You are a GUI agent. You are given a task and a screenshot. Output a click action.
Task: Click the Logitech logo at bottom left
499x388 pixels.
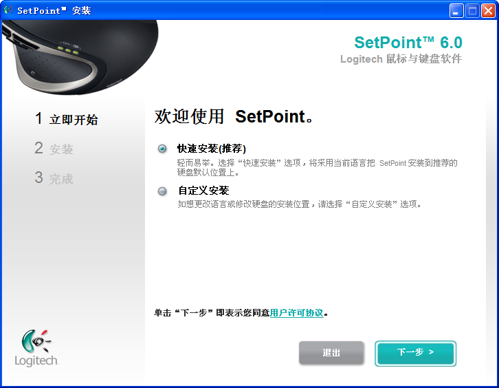36,347
